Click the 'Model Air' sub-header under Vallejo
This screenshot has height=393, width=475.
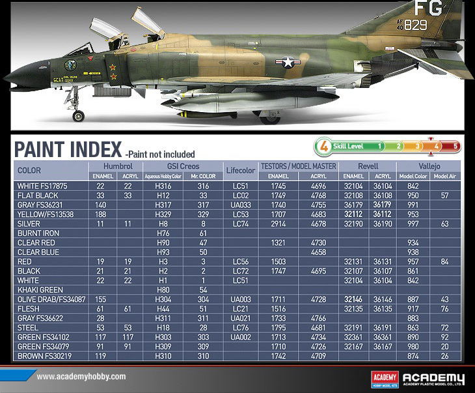(x=444, y=177)
